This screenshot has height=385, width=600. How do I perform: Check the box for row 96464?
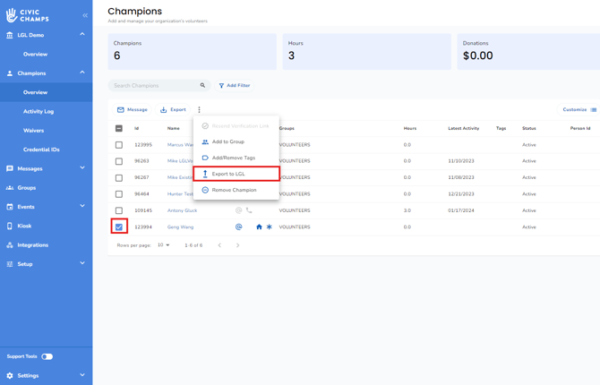[119, 194]
